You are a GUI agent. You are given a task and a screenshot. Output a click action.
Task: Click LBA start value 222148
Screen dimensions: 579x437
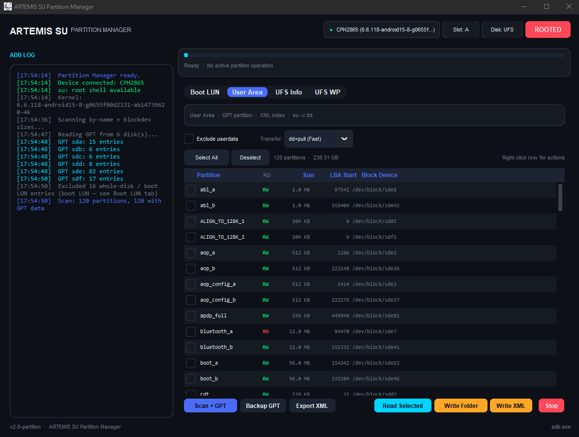340,269
